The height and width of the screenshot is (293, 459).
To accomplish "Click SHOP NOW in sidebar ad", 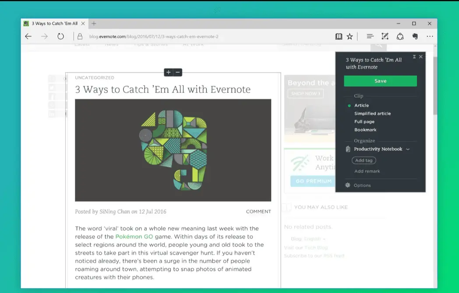I will (306, 94).
